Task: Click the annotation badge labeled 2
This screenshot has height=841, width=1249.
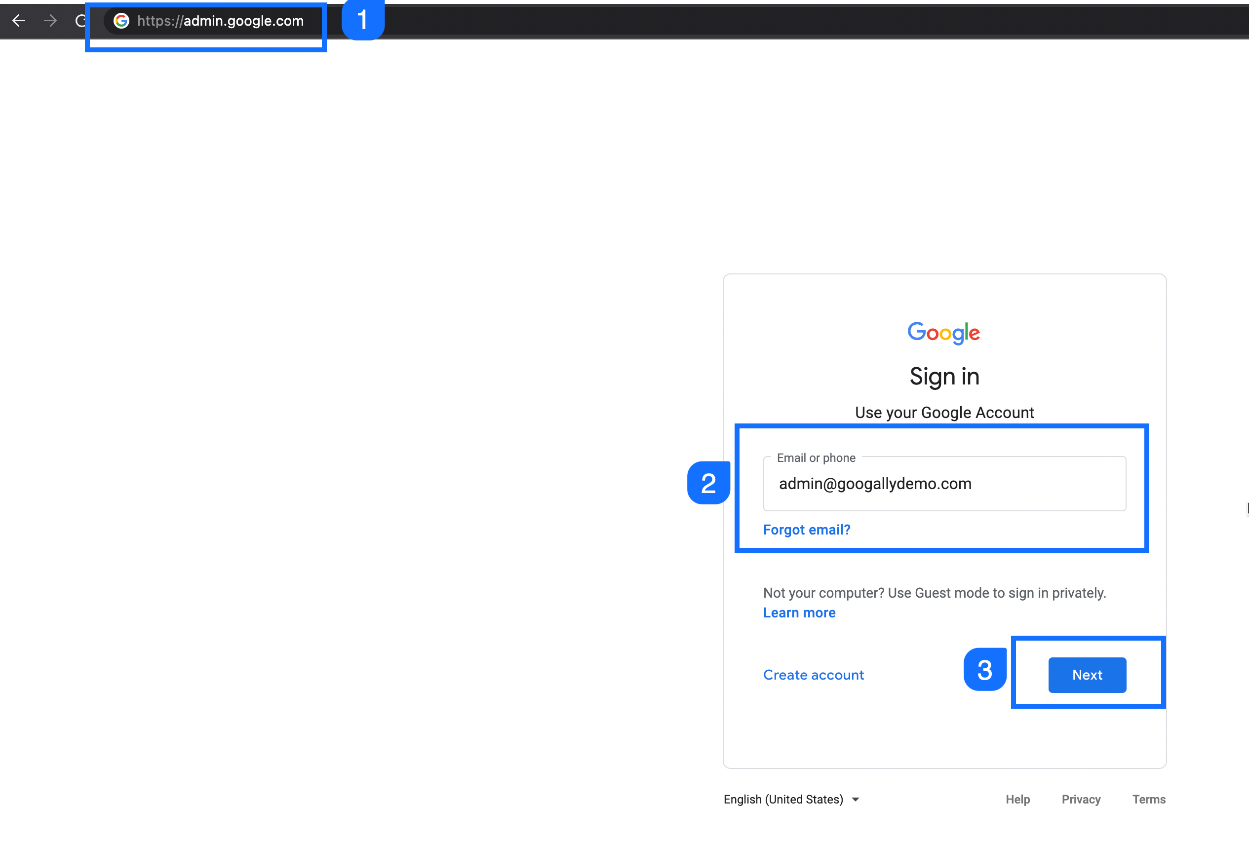Action: coord(708,483)
